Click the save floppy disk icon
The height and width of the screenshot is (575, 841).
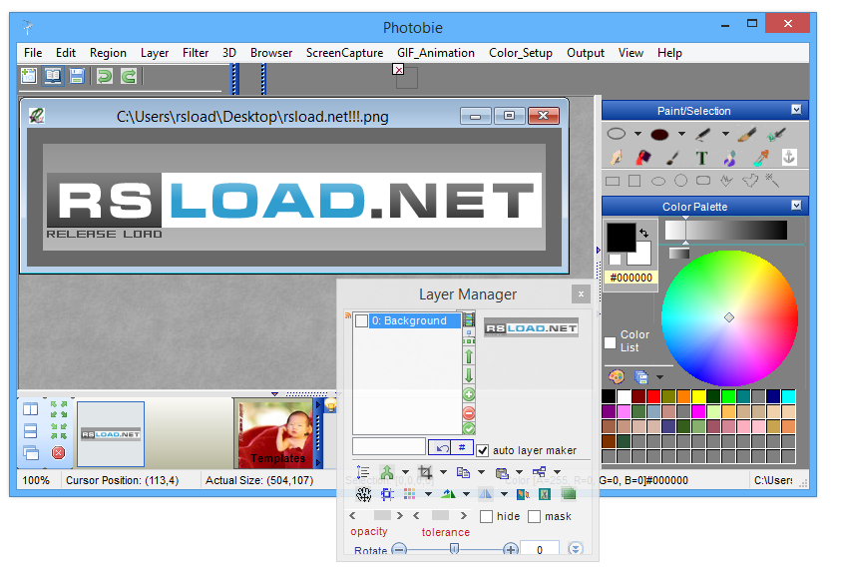pos(77,76)
